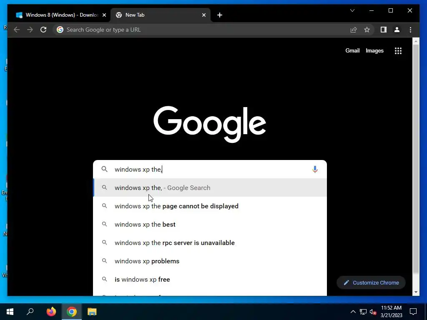Pick suggestion 'is windows xp free'

210,280
